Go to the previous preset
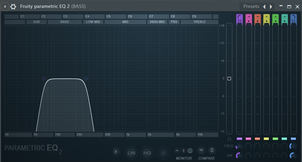Screen dimensions: 302x162 264,7
